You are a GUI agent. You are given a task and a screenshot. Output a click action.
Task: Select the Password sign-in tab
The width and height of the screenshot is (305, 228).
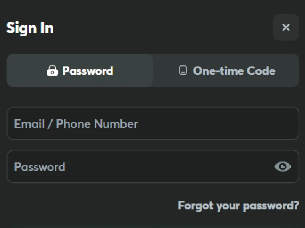[79, 71]
